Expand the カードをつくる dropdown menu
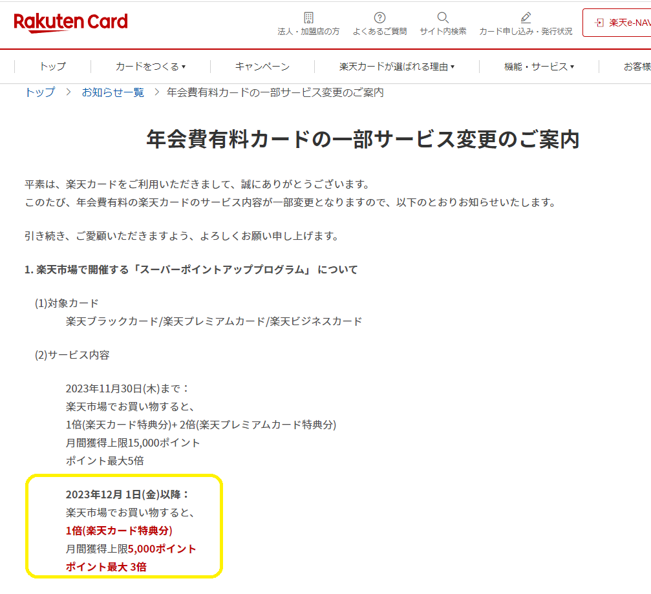 coord(150,67)
